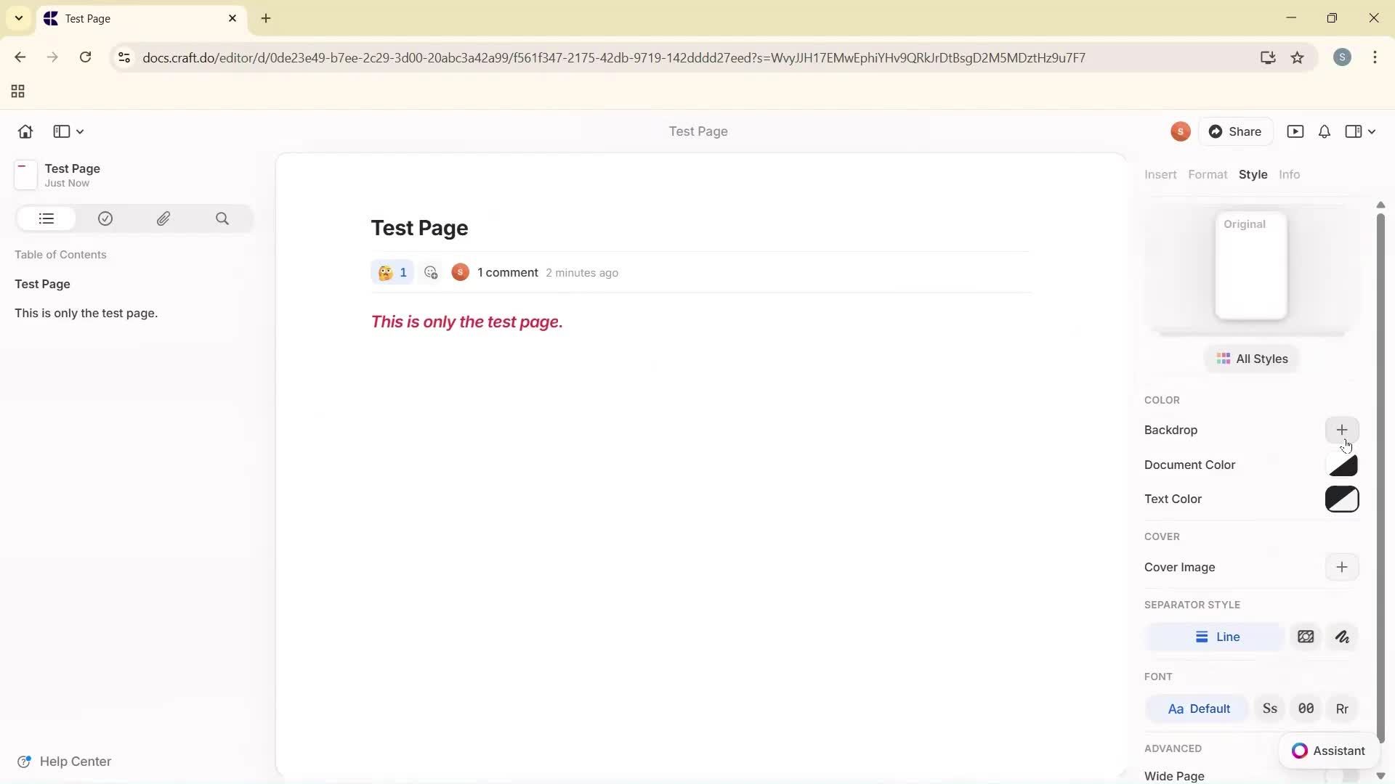Pick a new Text Color swatch
1395x784 pixels.
[1342, 499]
